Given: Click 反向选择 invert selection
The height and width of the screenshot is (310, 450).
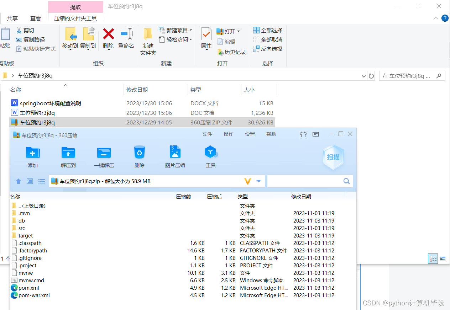Looking at the screenshot, I should [x=268, y=49].
